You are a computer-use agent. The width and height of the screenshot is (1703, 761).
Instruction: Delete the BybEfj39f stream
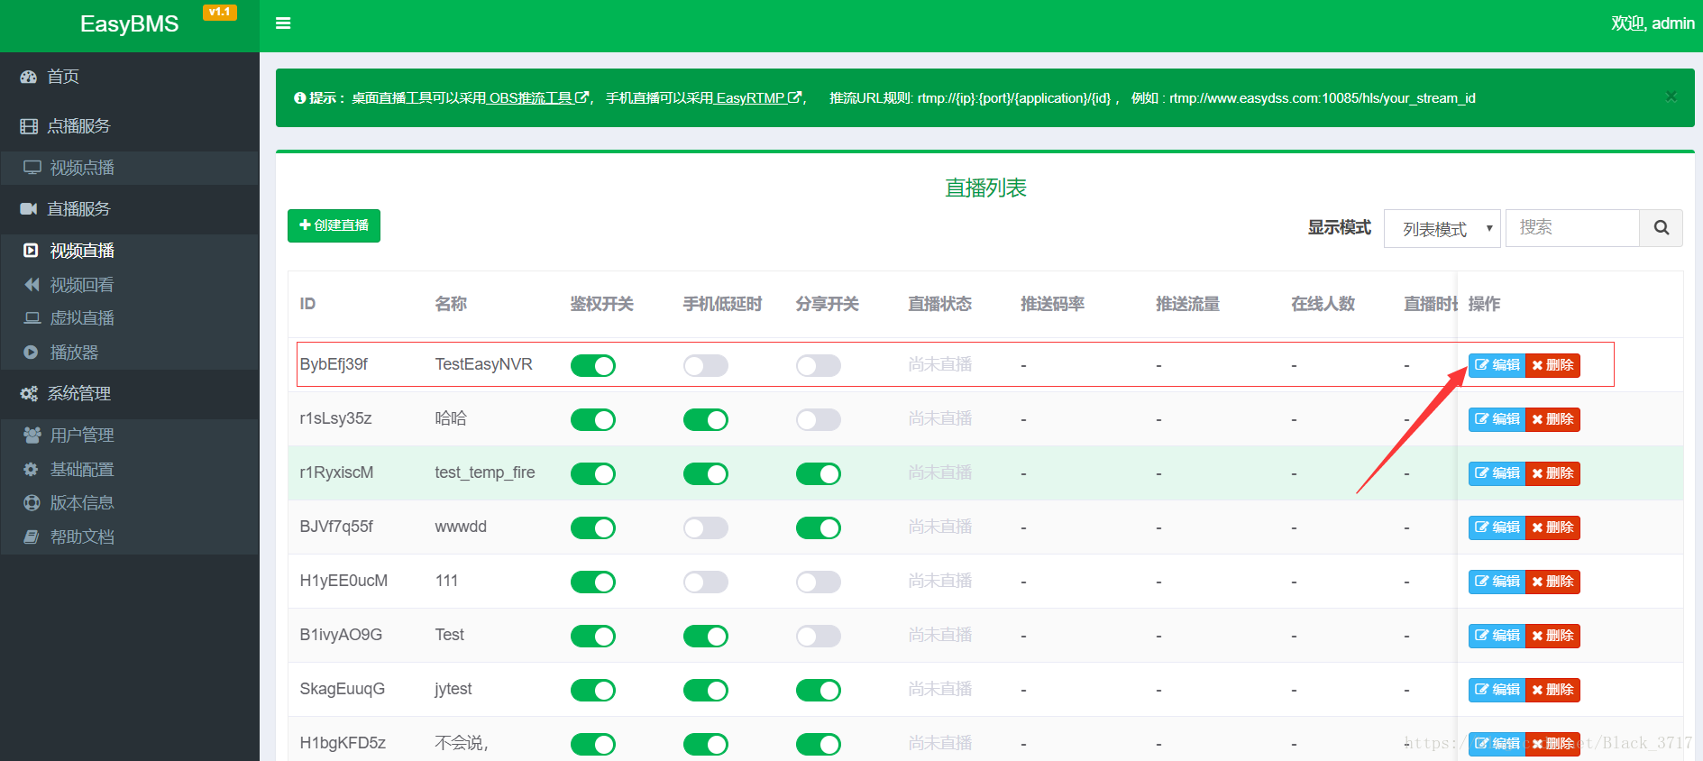tap(1552, 365)
